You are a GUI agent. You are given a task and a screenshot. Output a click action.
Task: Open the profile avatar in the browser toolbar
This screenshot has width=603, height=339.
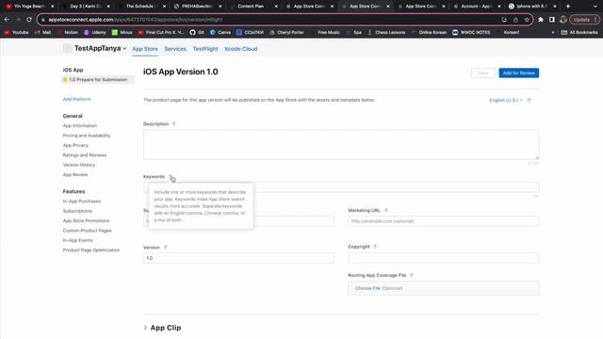pos(563,20)
